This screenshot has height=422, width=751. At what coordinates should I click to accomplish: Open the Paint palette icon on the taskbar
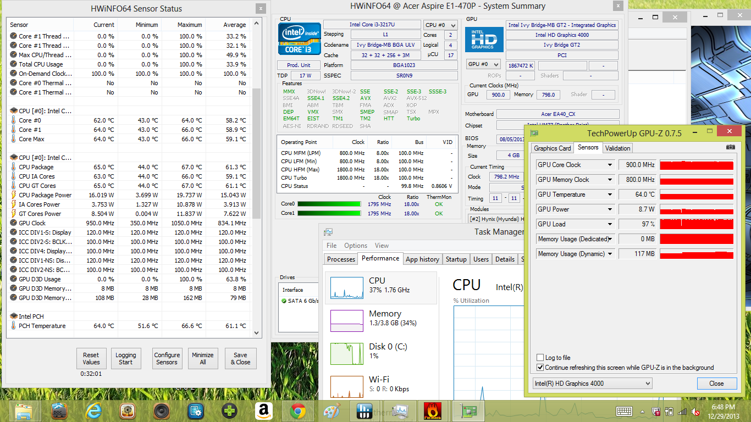tap(332, 410)
